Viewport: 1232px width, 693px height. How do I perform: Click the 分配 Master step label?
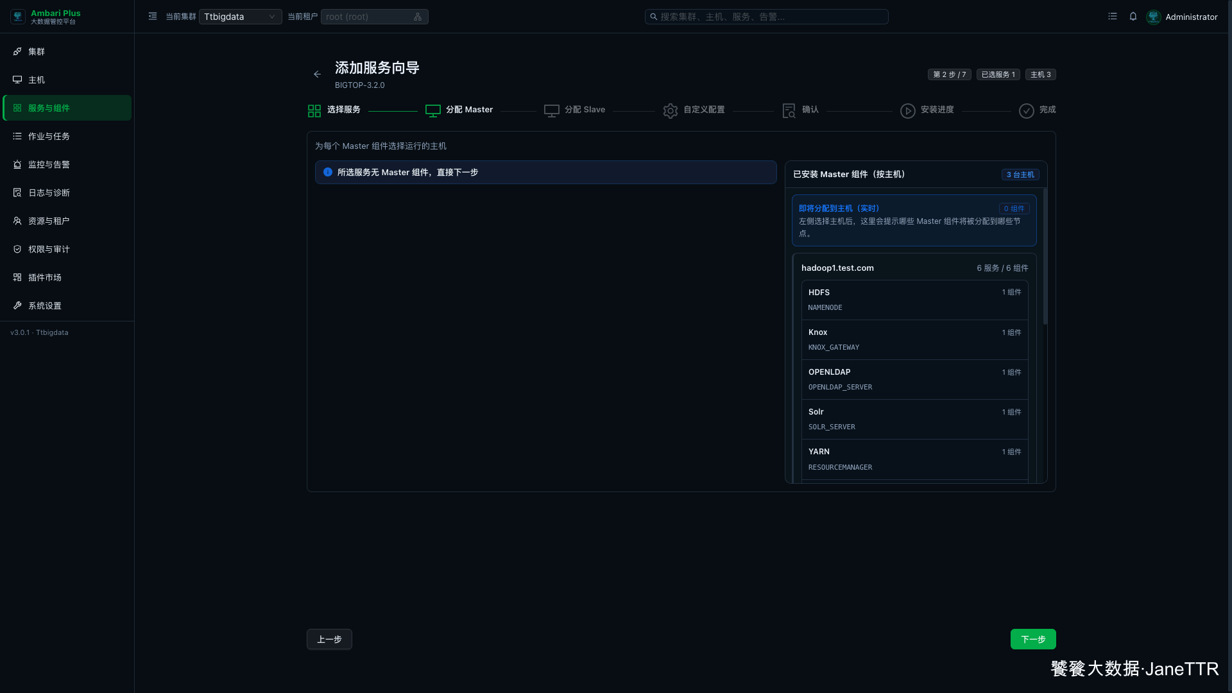pyautogui.click(x=469, y=110)
